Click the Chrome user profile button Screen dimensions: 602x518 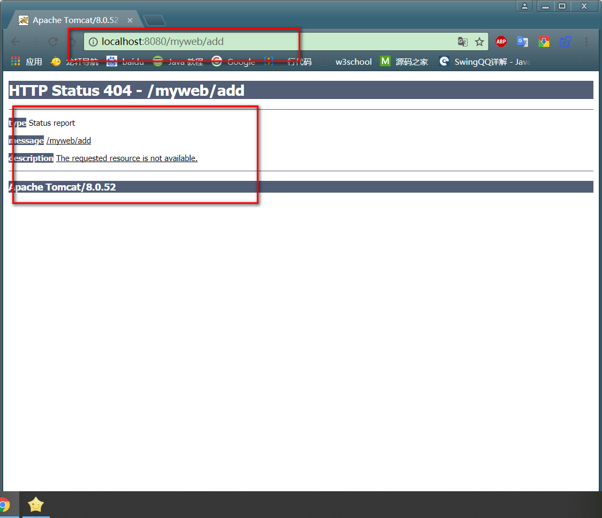pyautogui.click(x=524, y=6)
